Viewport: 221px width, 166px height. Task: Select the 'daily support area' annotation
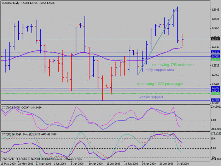pos(160,70)
